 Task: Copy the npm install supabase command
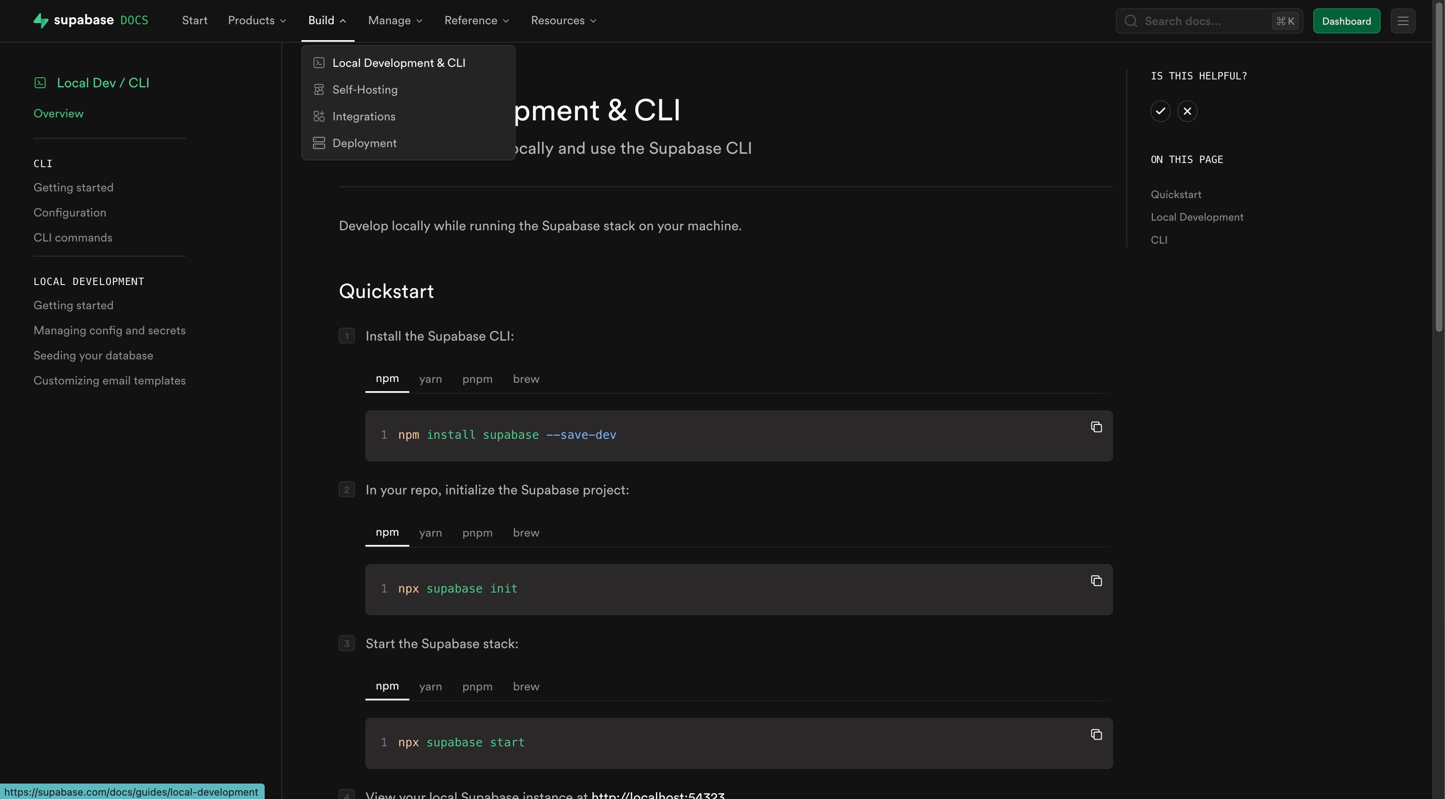point(1096,427)
